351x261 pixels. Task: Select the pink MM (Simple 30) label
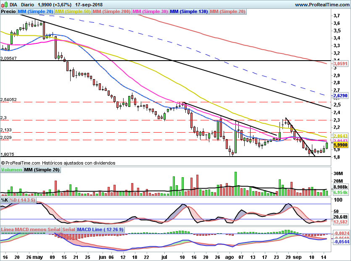[x=150, y=12]
